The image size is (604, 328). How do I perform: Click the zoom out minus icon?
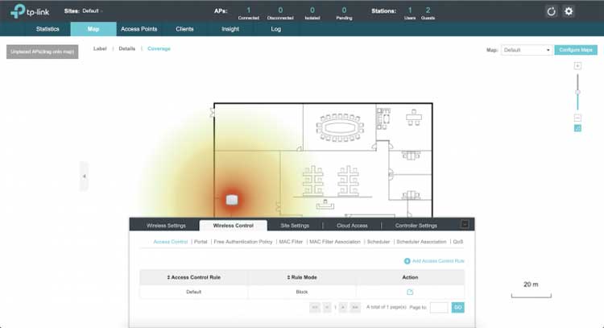(x=577, y=118)
